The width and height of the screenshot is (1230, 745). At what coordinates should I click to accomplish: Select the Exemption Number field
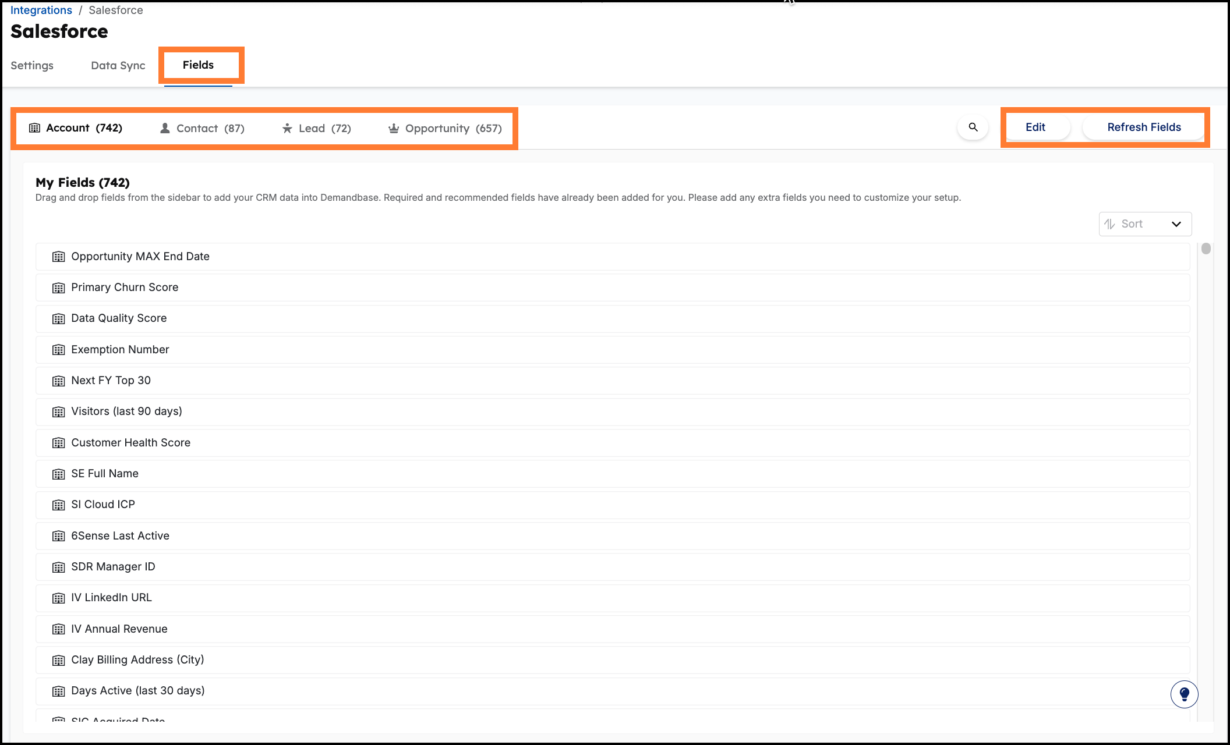613,350
